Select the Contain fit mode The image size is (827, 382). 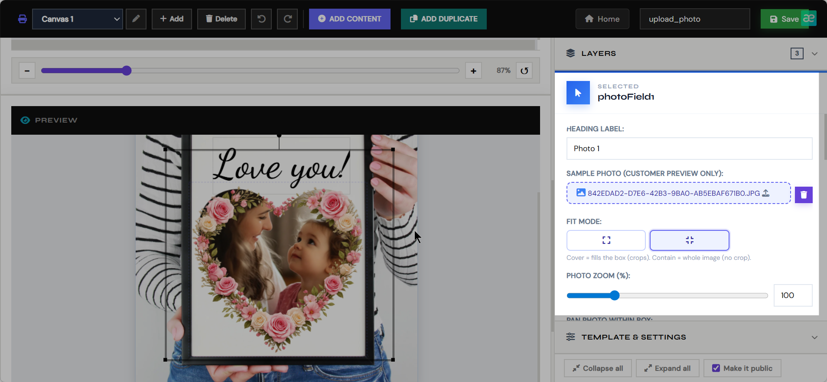click(x=690, y=240)
